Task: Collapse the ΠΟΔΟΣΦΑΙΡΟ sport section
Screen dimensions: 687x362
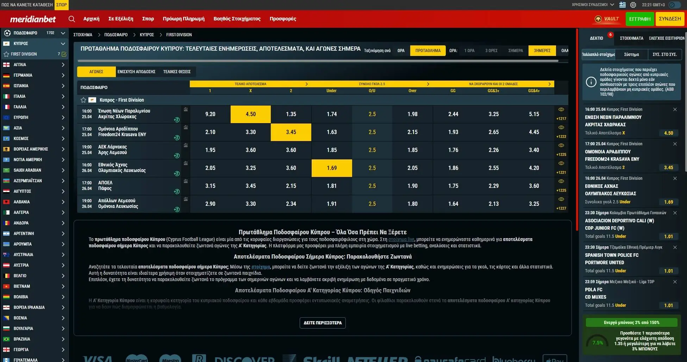Action: point(63,33)
